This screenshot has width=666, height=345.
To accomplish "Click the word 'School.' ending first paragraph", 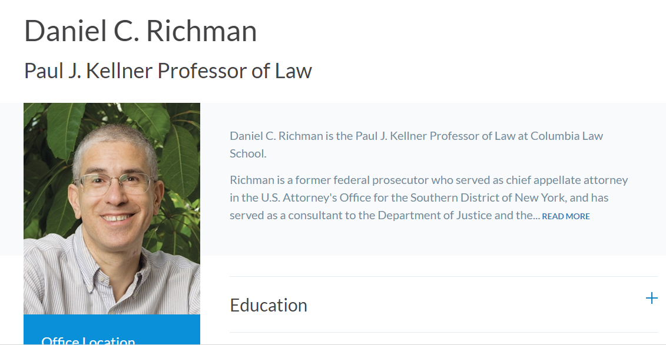I will coord(248,154).
